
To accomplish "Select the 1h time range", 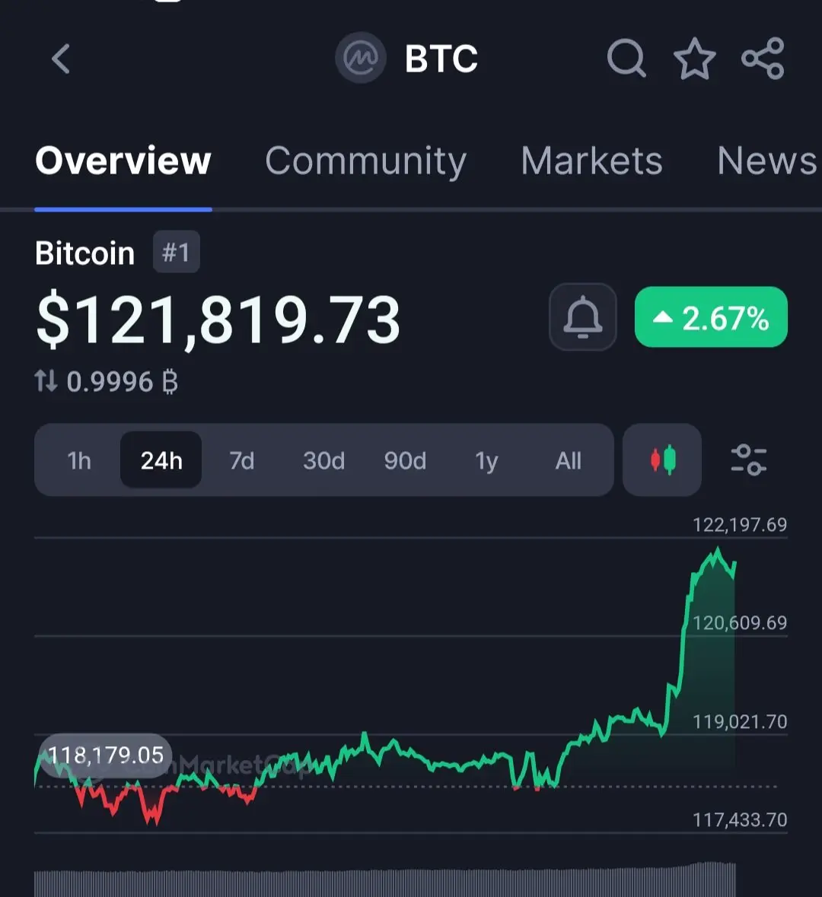I will coord(79,460).
